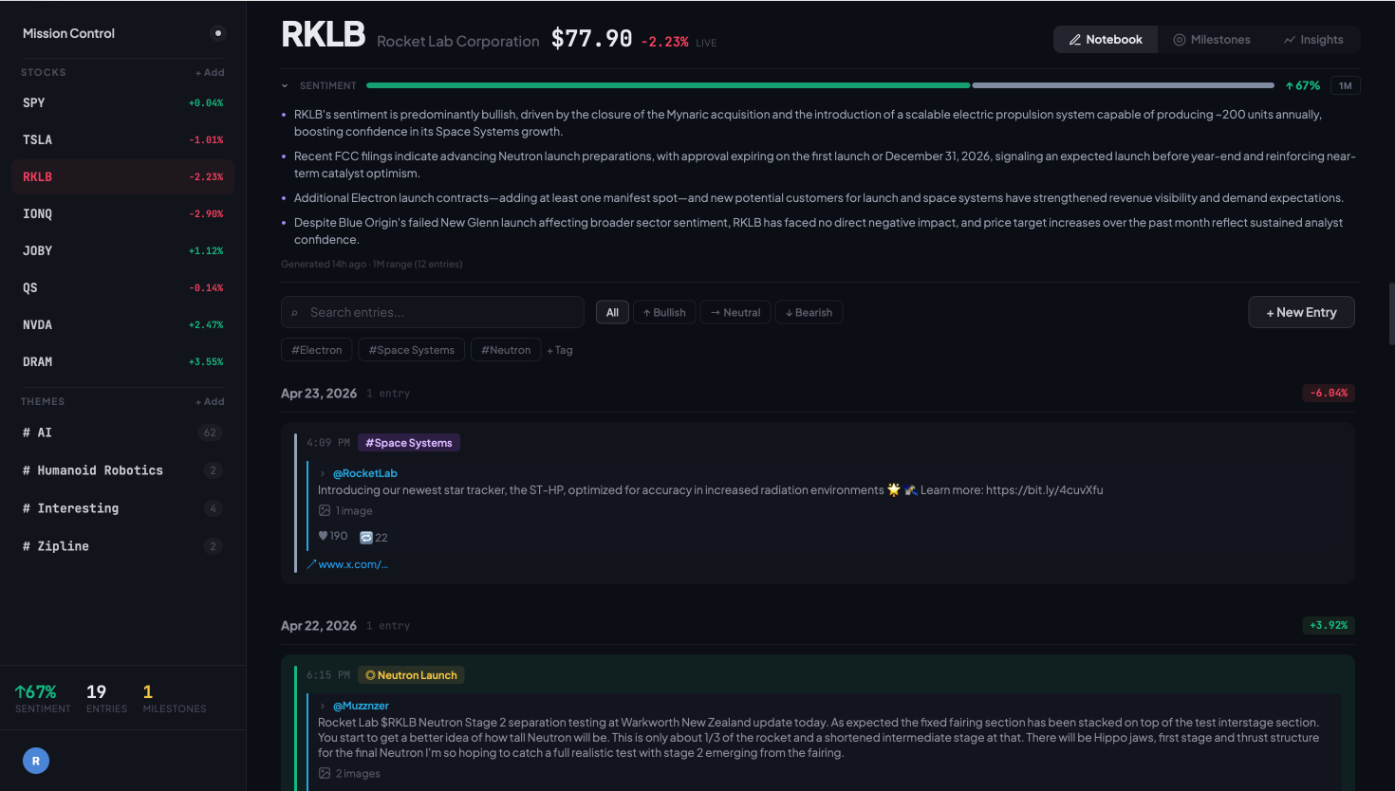This screenshot has height=791, width=1395.
Task: Filter entries by Bearish
Action: point(809,312)
